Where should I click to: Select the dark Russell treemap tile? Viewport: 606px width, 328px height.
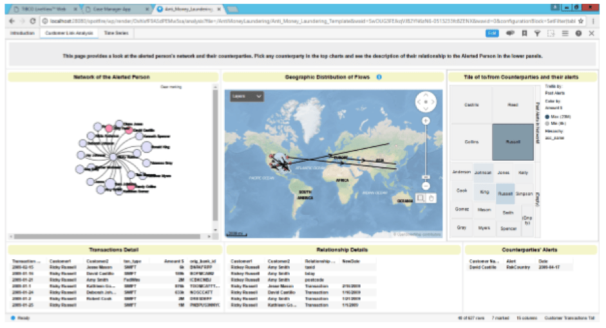click(x=513, y=142)
